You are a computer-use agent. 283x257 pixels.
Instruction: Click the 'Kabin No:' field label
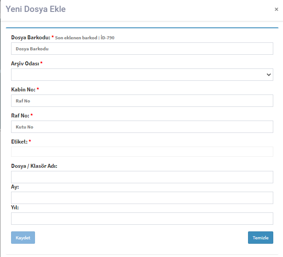point(23,90)
